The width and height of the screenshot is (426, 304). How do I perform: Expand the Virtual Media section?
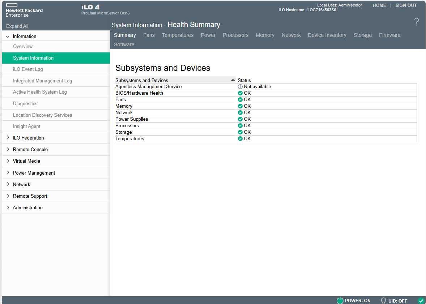pos(8,161)
